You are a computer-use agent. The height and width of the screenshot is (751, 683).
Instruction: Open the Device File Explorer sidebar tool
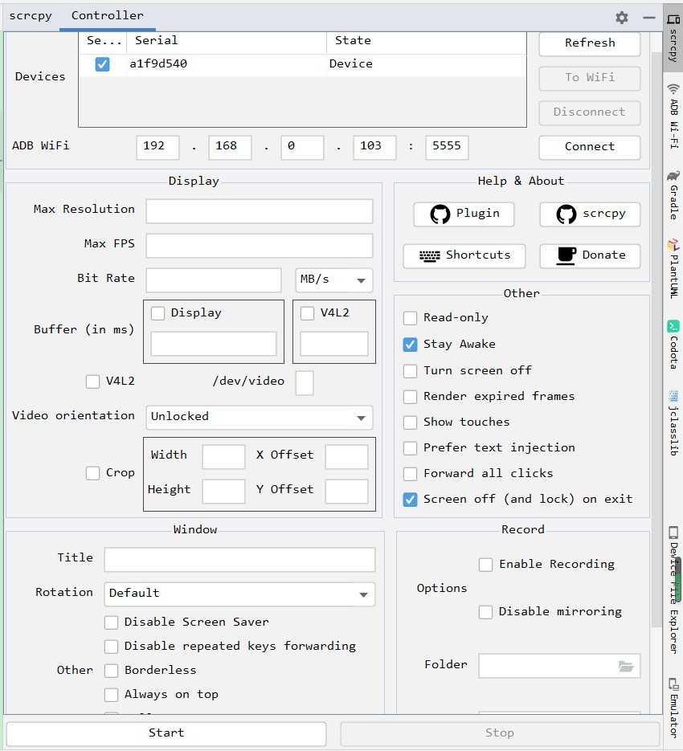click(673, 590)
